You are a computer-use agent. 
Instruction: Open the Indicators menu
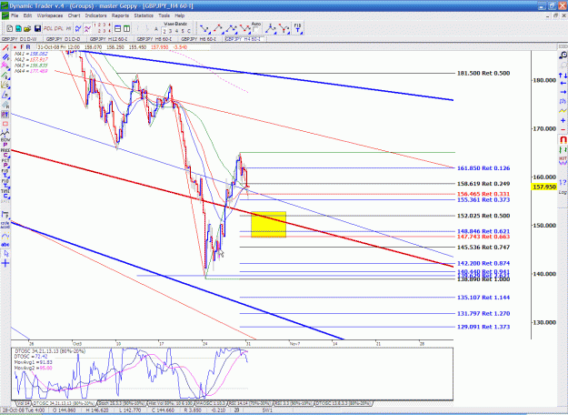coord(96,15)
